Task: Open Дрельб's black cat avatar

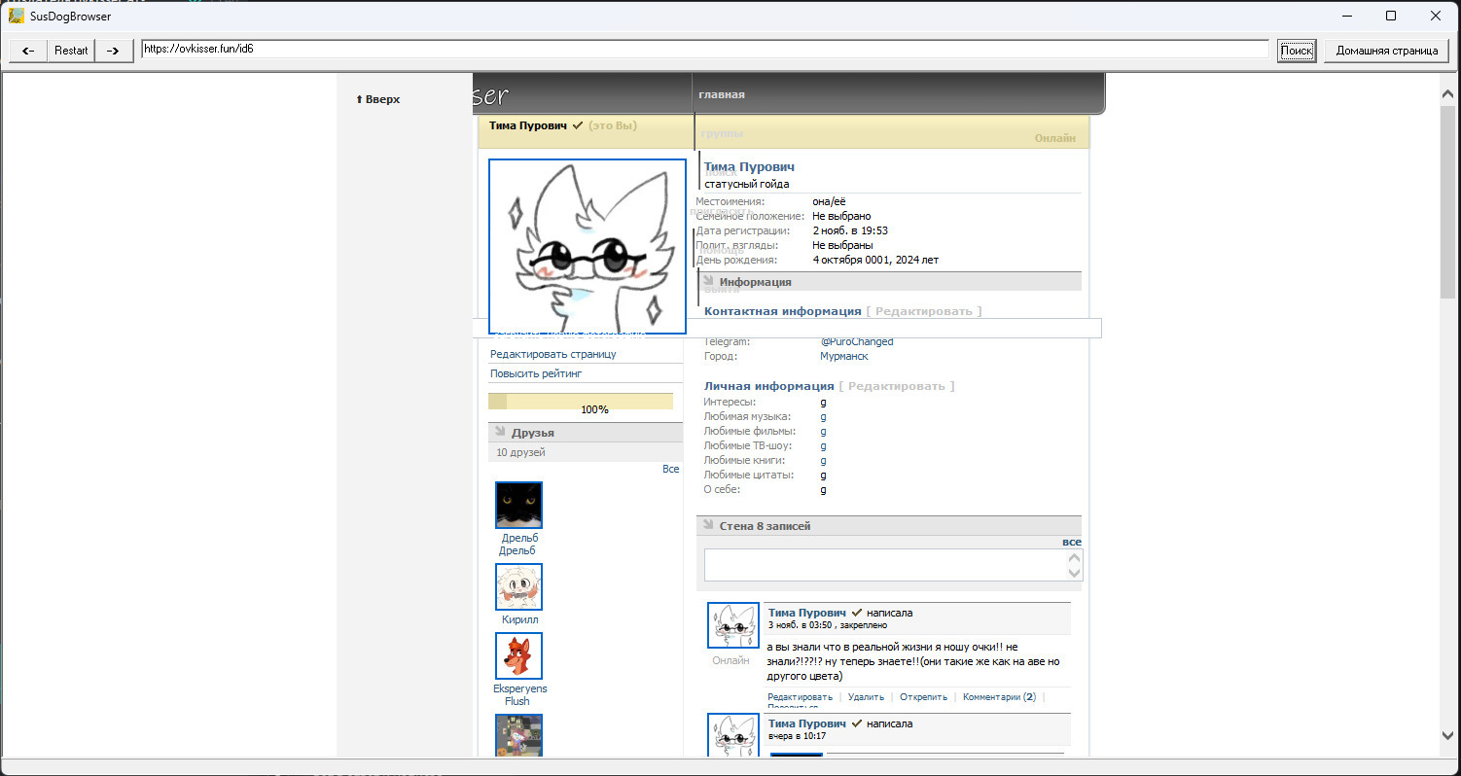Action: click(x=518, y=505)
